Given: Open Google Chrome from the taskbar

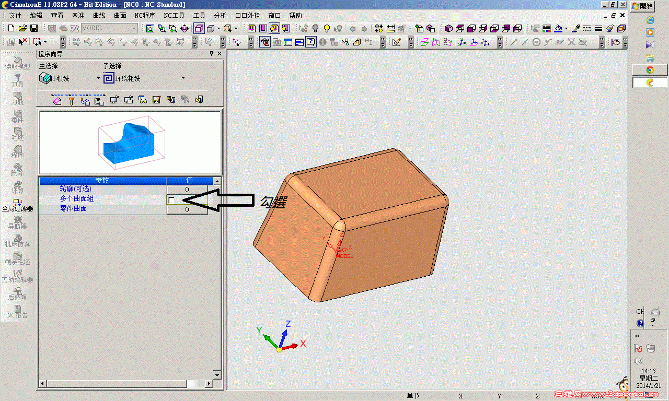Looking at the screenshot, I should pos(650,69).
